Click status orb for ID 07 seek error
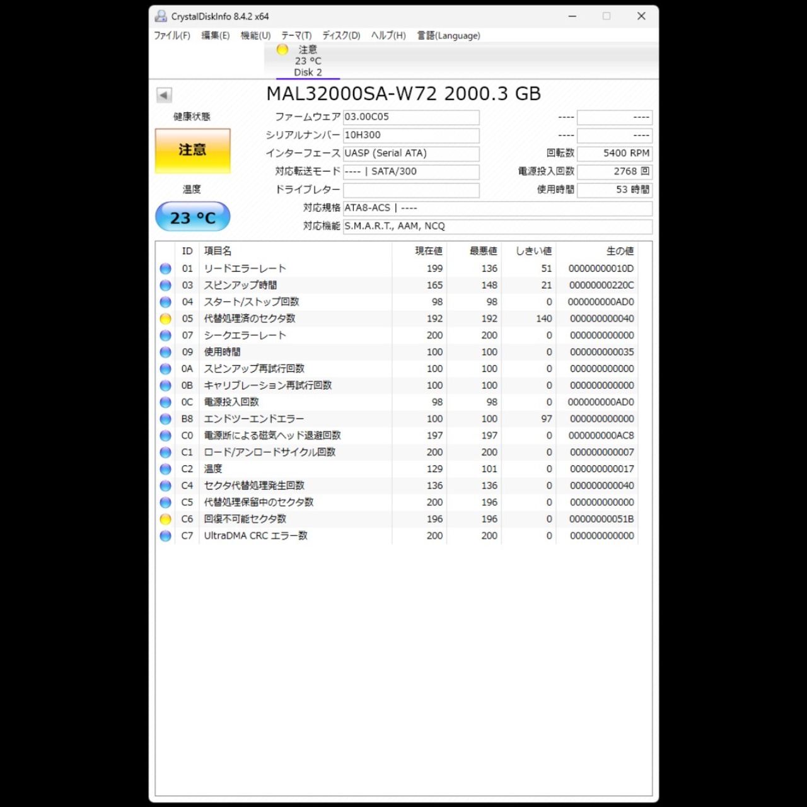 (x=166, y=335)
